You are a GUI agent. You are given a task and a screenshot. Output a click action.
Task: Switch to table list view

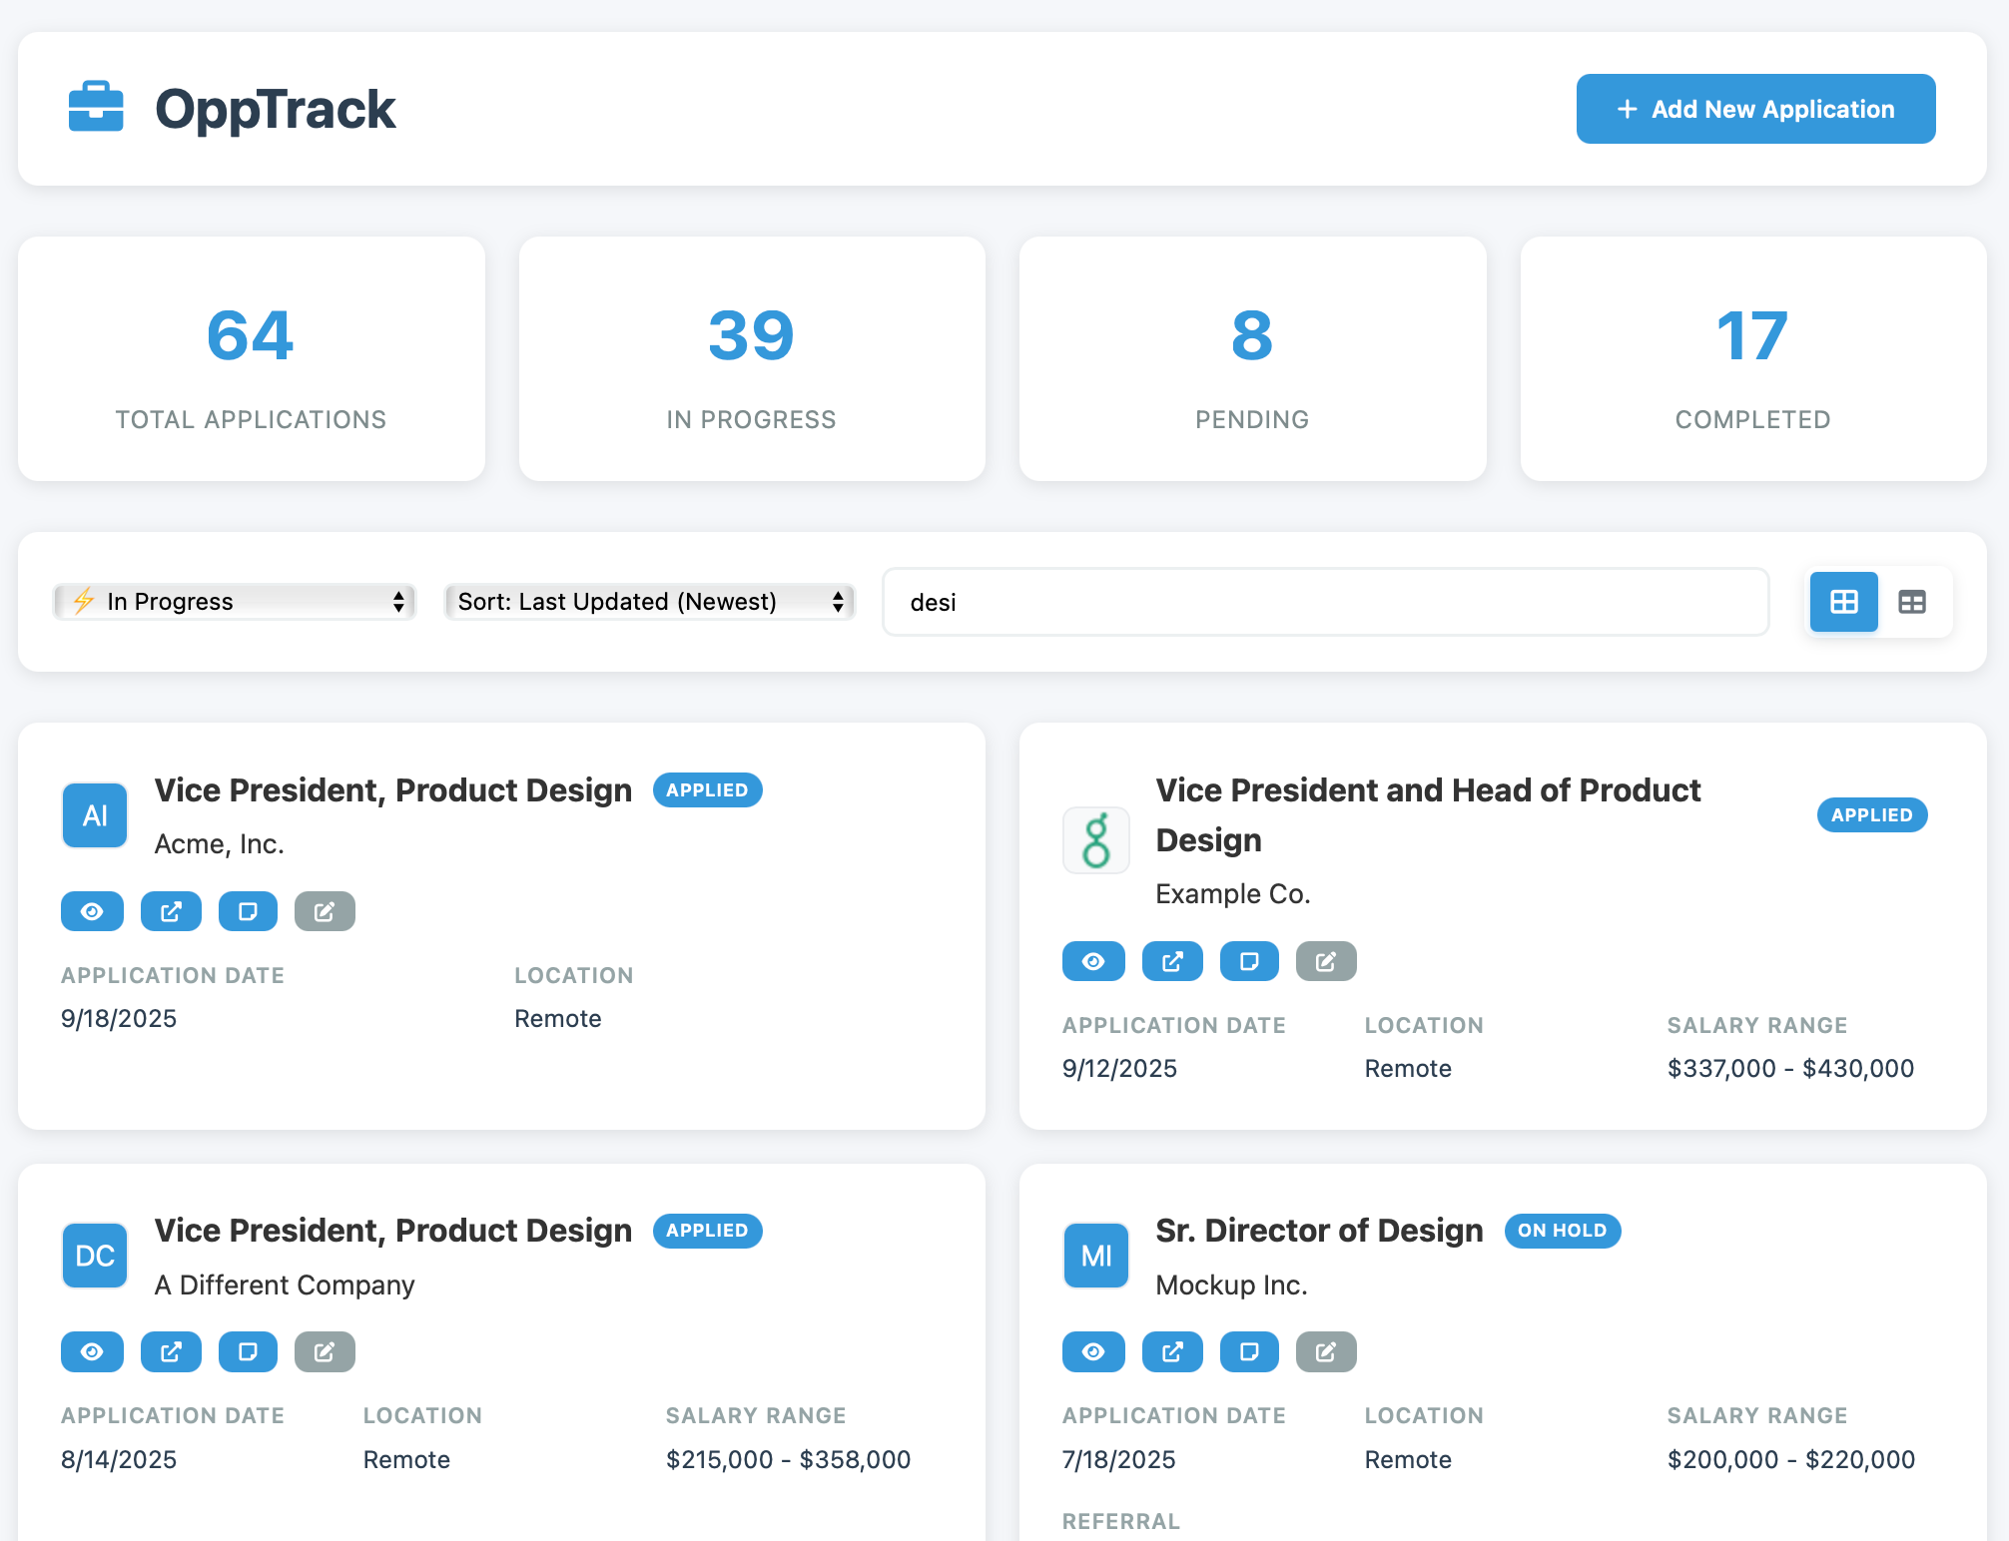coord(1911,602)
